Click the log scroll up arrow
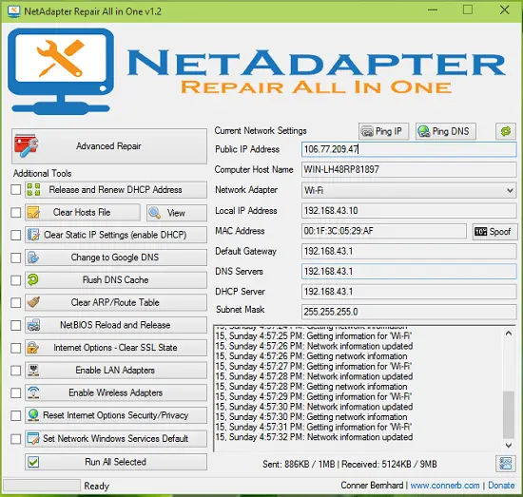 tap(509, 333)
